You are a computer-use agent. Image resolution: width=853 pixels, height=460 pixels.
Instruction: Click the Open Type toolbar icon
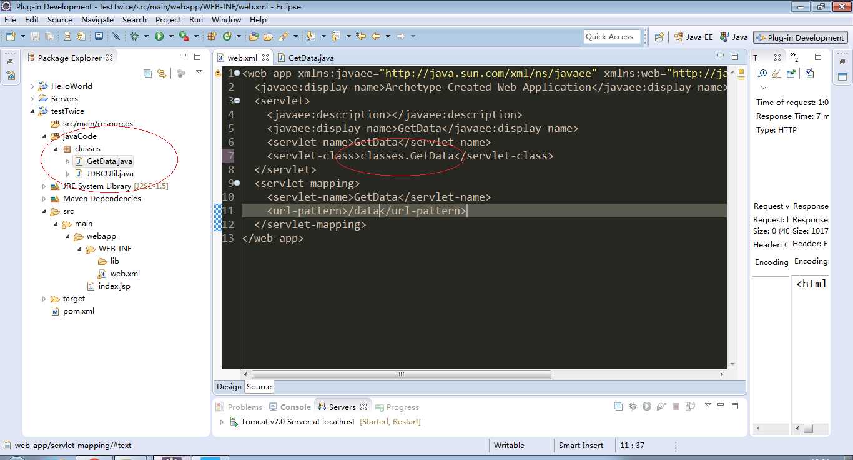254,37
